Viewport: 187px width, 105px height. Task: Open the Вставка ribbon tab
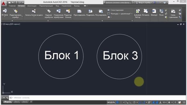tap(21, 6)
